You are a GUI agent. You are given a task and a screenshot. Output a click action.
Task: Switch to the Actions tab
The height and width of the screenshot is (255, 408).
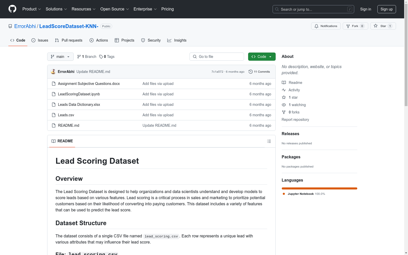tap(99, 40)
